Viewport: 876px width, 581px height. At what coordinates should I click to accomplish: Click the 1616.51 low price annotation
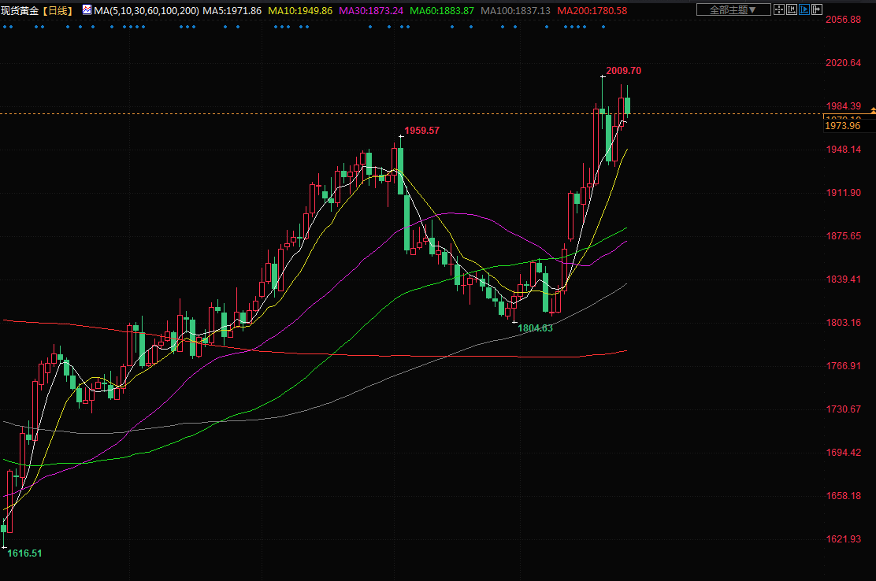click(24, 553)
